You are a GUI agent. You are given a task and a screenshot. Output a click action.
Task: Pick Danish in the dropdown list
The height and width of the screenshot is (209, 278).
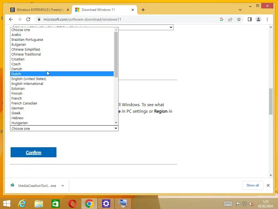(x=62, y=69)
